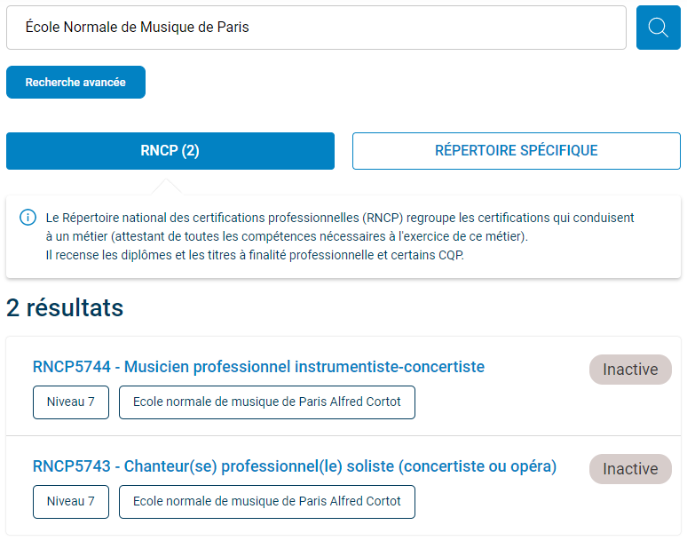Click the info circle icon
The height and width of the screenshot is (541, 687).
28,218
